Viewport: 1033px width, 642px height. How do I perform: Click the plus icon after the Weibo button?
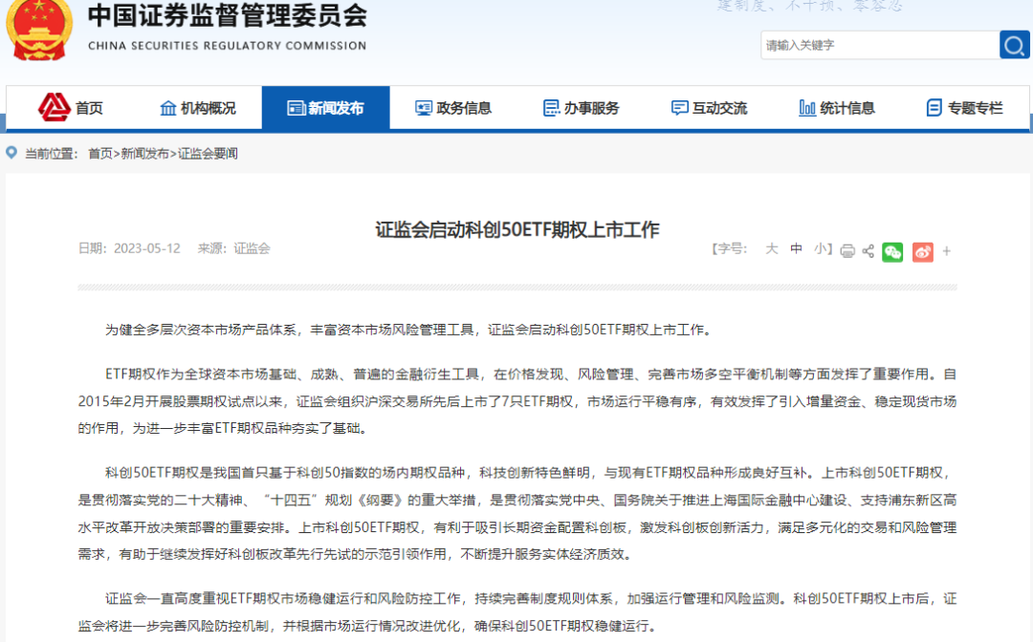[946, 251]
